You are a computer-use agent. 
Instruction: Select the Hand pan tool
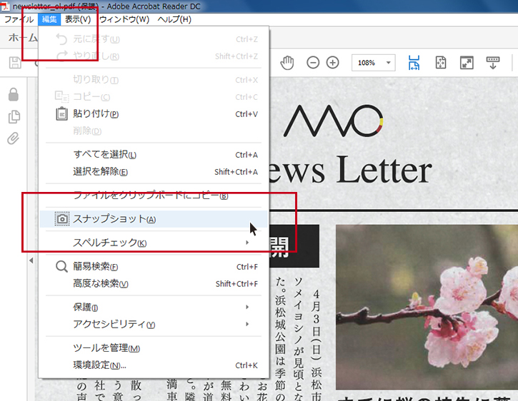coord(287,63)
